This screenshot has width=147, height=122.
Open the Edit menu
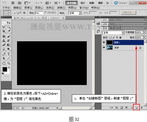(17, 8)
